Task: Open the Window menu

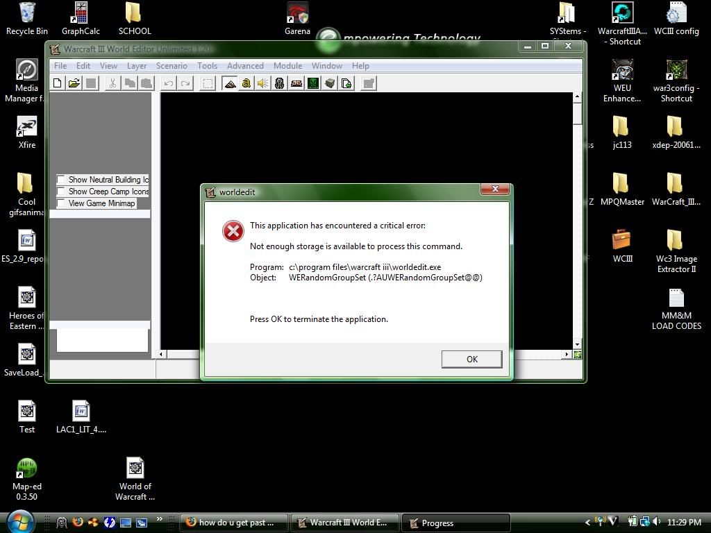Action: click(x=326, y=66)
